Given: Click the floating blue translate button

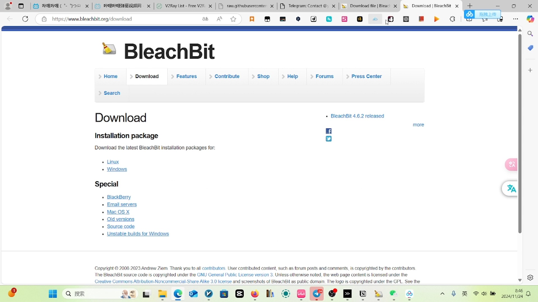Looking at the screenshot, I should 511,189.
